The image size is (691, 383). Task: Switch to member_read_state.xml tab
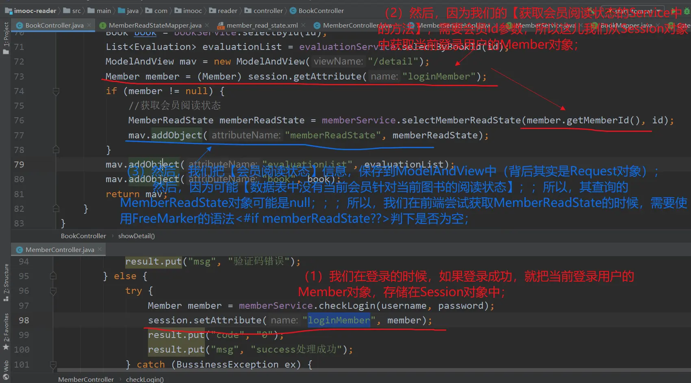tap(262, 25)
